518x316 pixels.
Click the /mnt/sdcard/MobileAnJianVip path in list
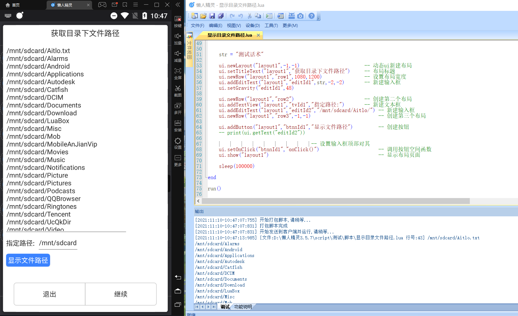(x=52, y=144)
